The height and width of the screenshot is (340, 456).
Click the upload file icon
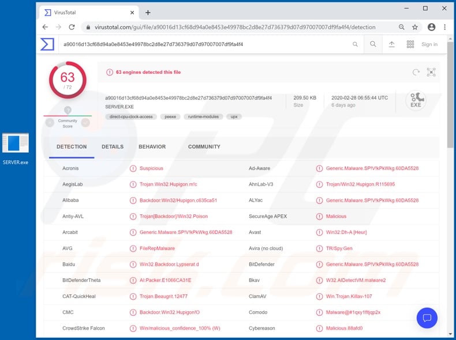tap(391, 44)
